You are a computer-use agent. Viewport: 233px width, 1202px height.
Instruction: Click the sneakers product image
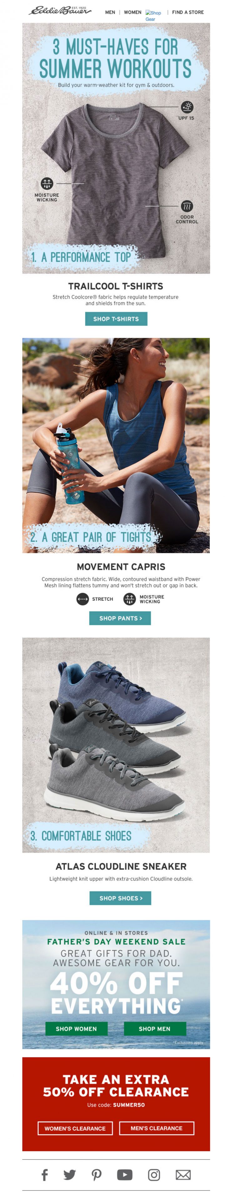coord(116,745)
